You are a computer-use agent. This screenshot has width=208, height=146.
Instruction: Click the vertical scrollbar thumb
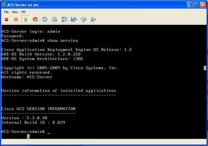(205, 68)
